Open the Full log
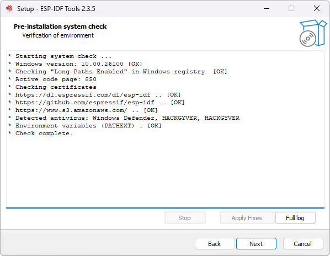The image size is (330, 256). point(295,218)
